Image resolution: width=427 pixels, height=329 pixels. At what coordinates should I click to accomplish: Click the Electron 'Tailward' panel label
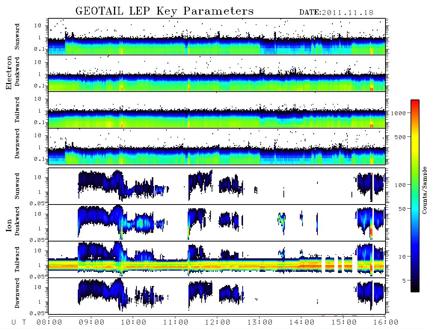pos(17,110)
